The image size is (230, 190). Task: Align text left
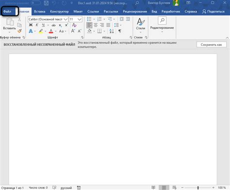click(x=89, y=25)
